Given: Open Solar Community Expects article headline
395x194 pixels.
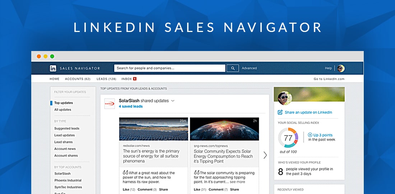Looking at the screenshot, I should (x=223, y=156).
